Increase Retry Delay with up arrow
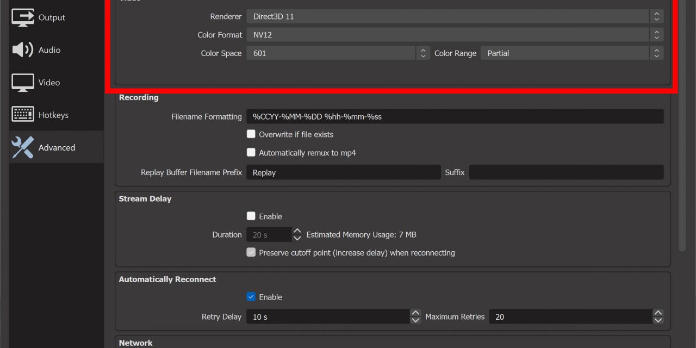This screenshot has width=696, height=348. (415, 313)
